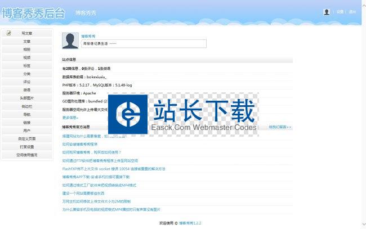Click the PHP版本：5.2.17 info line
The image size is (366, 229).
pos(97,85)
